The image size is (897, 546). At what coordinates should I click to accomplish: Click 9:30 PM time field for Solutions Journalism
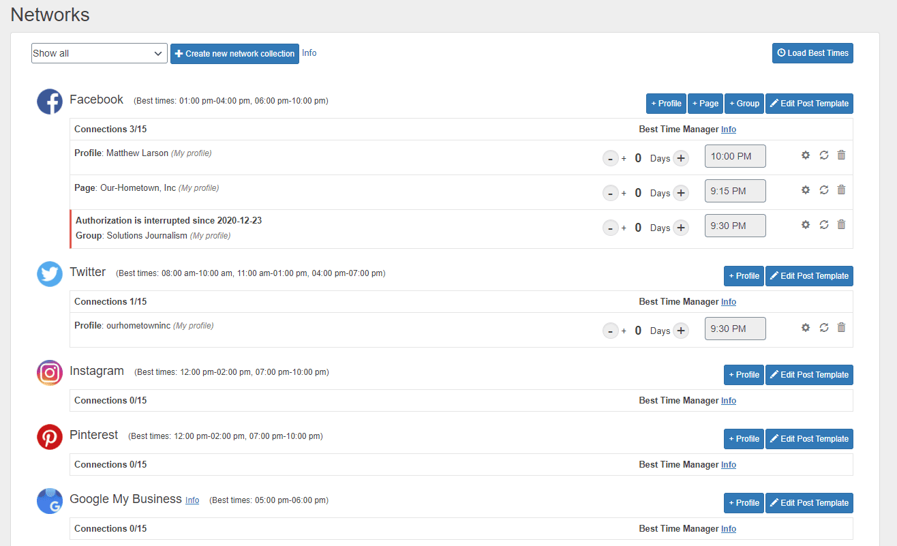tap(735, 226)
